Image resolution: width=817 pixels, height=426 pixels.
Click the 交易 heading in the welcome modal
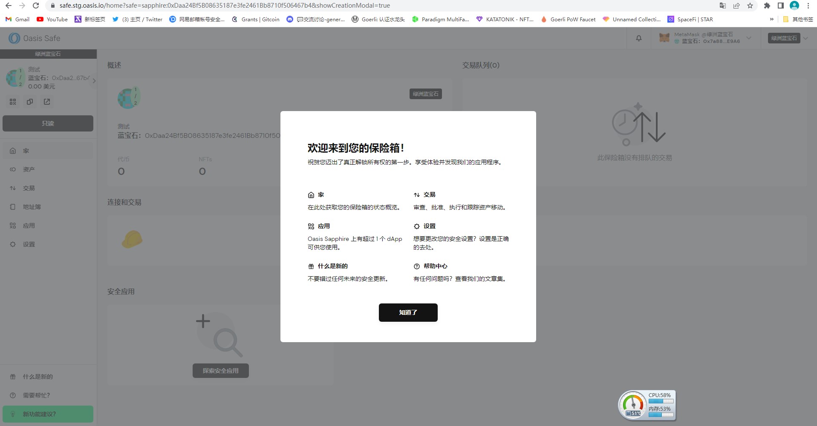(x=429, y=194)
